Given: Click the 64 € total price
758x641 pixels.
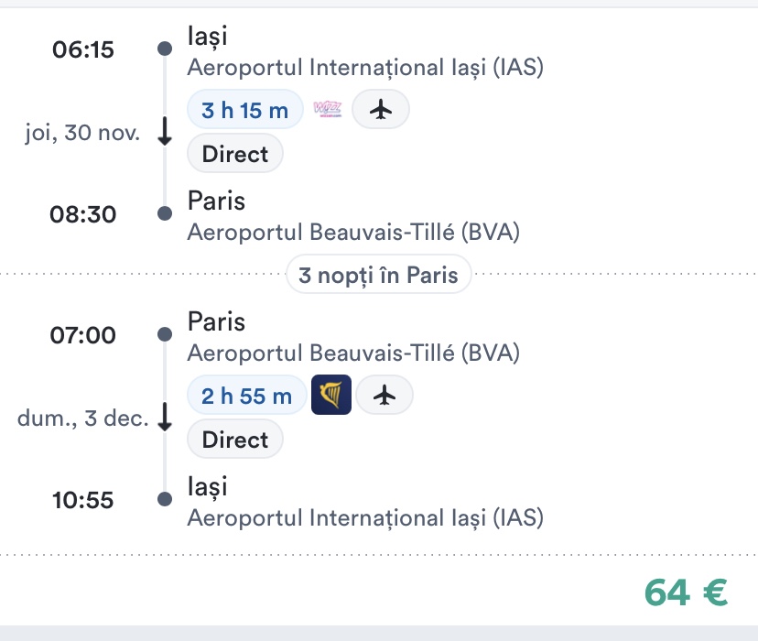Looking at the screenshot, I should pos(686,592).
